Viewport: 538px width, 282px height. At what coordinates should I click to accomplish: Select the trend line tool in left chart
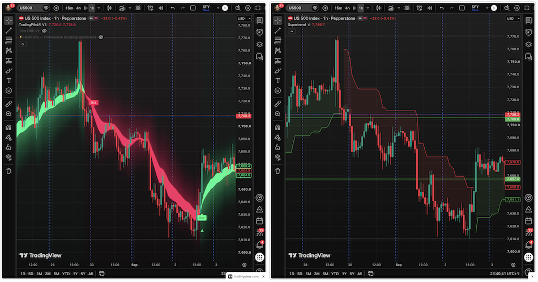8,31
